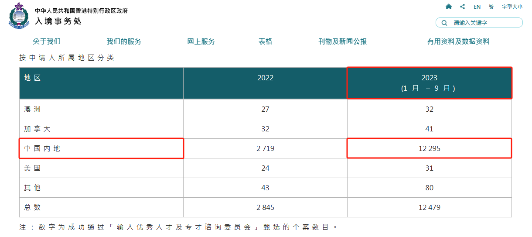Open the 表格 menu

tap(265, 41)
